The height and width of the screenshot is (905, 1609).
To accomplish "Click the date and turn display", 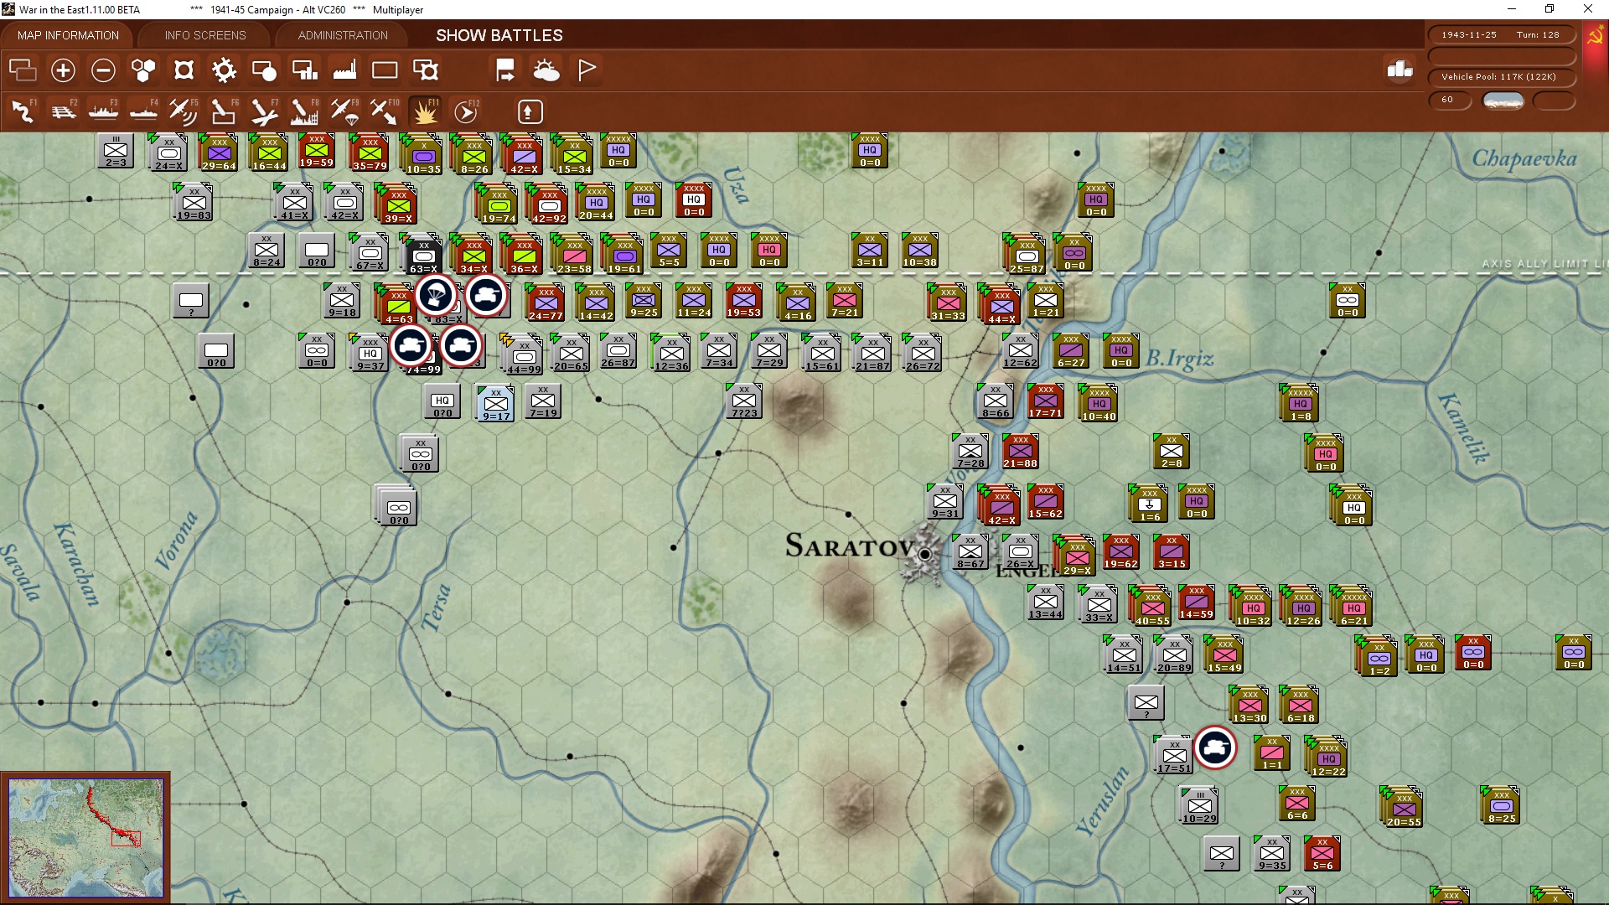I will click(1500, 35).
